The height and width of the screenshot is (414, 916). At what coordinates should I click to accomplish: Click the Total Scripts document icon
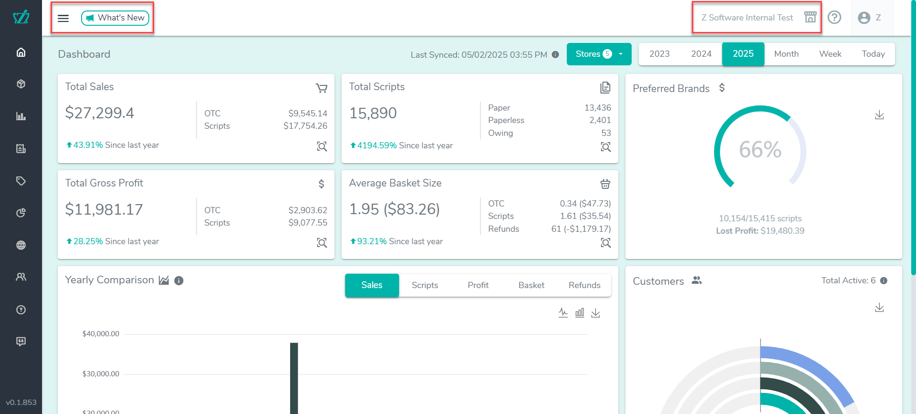click(605, 87)
